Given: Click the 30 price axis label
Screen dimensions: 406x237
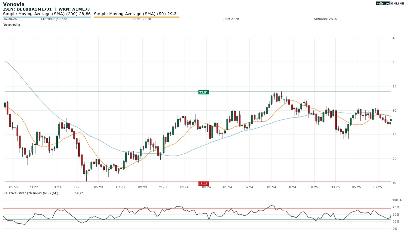Looking at the screenshot, I should tap(394, 110).
